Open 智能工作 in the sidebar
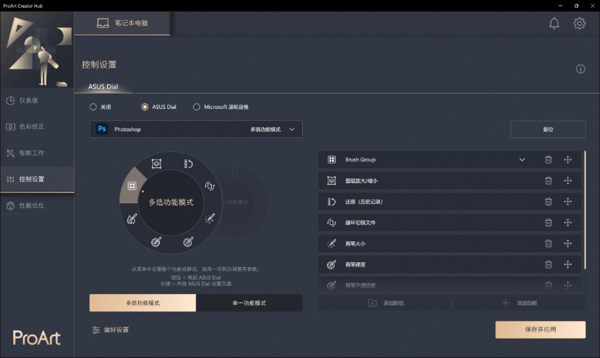The image size is (600, 358). click(37, 153)
